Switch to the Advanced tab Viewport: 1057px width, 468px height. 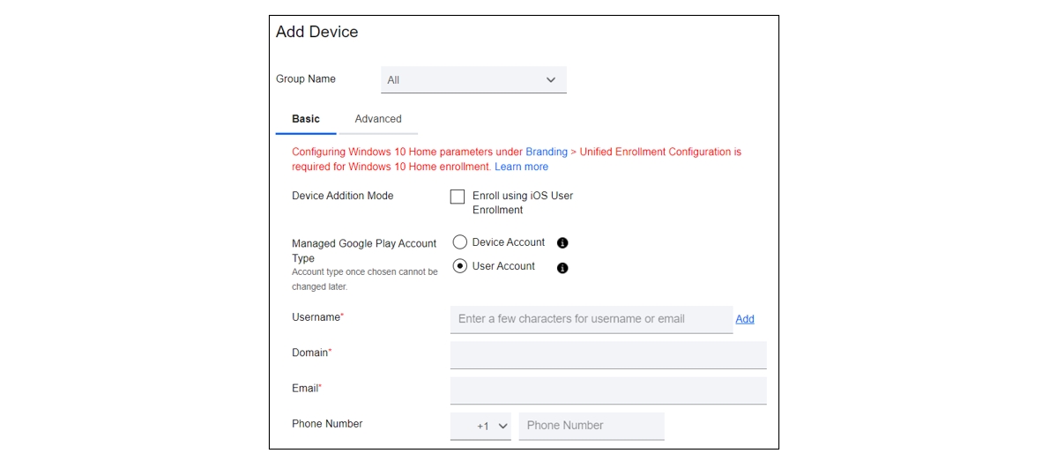point(378,119)
